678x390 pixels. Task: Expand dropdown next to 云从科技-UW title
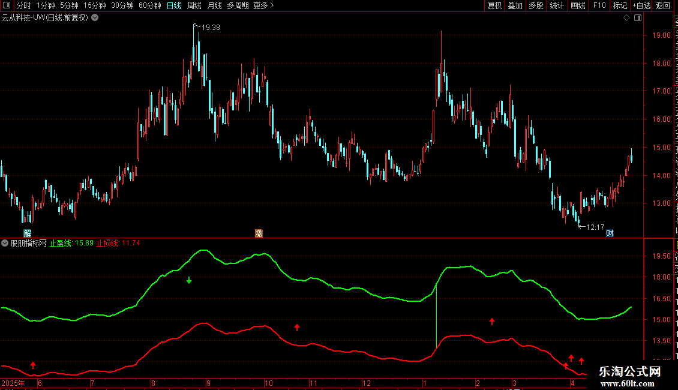click(95, 18)
